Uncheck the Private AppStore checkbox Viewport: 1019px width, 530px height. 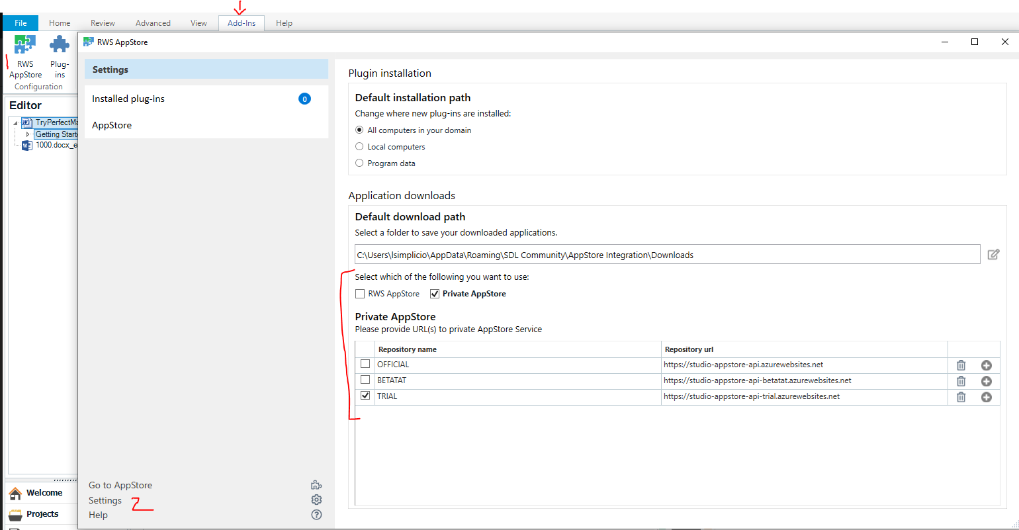(x=435, y=294)
